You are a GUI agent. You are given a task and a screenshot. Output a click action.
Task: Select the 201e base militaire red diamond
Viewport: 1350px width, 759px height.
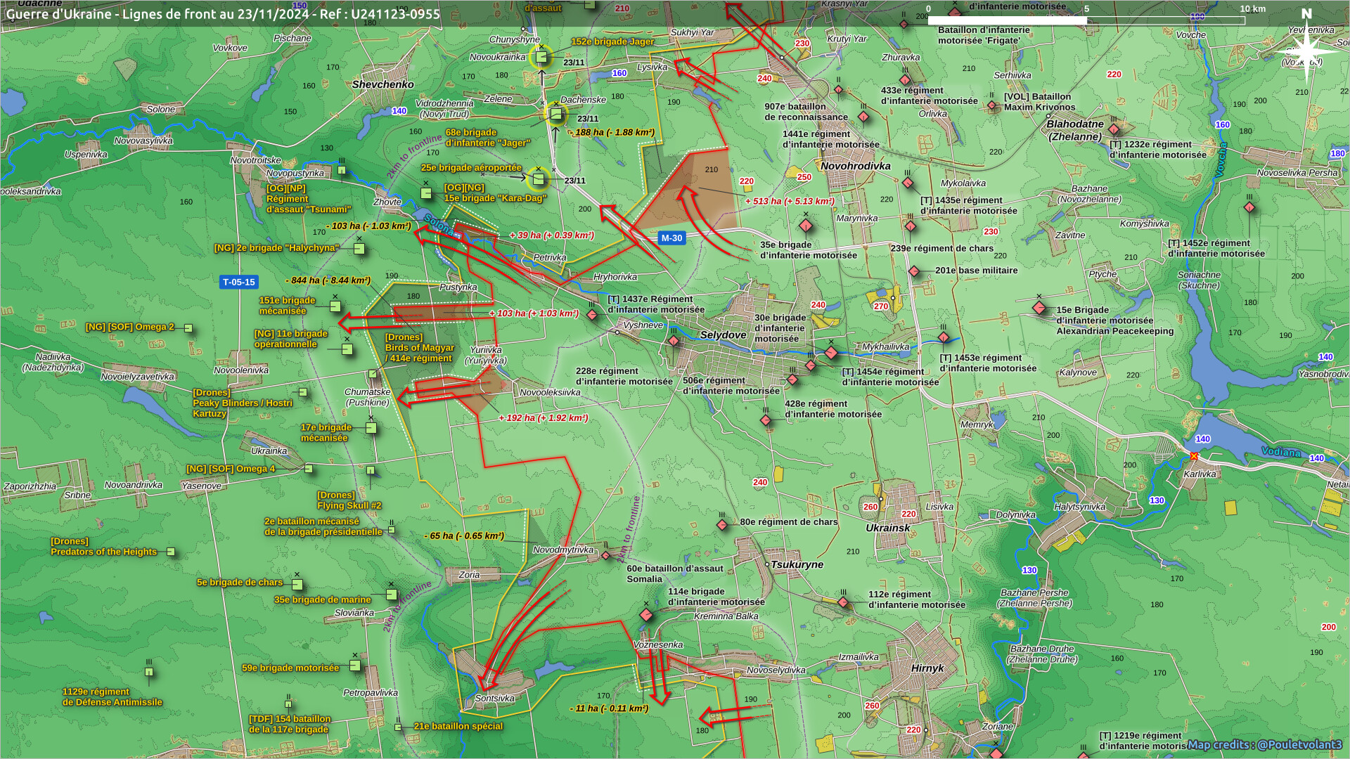pos(913,271)
